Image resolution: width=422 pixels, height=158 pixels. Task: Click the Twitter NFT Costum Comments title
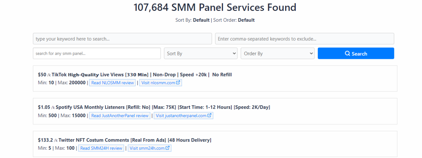[x=135, y=140]
